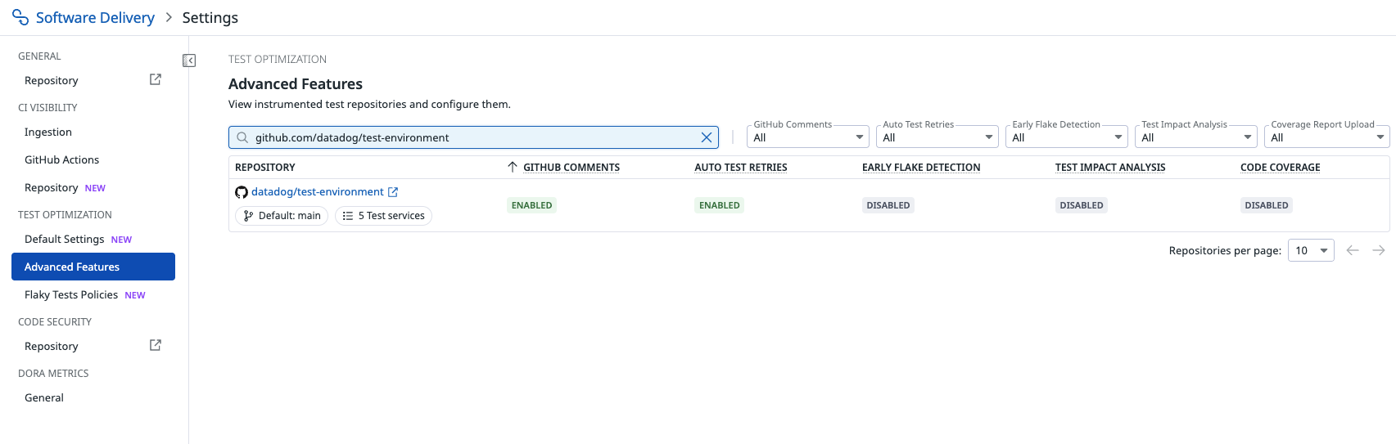Sort by Code Coverage column header
Viewport: 1396px width, 444px height.
(x=1281, y=167)
